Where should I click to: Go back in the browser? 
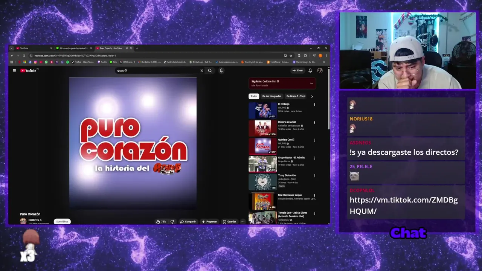(12, 56)
